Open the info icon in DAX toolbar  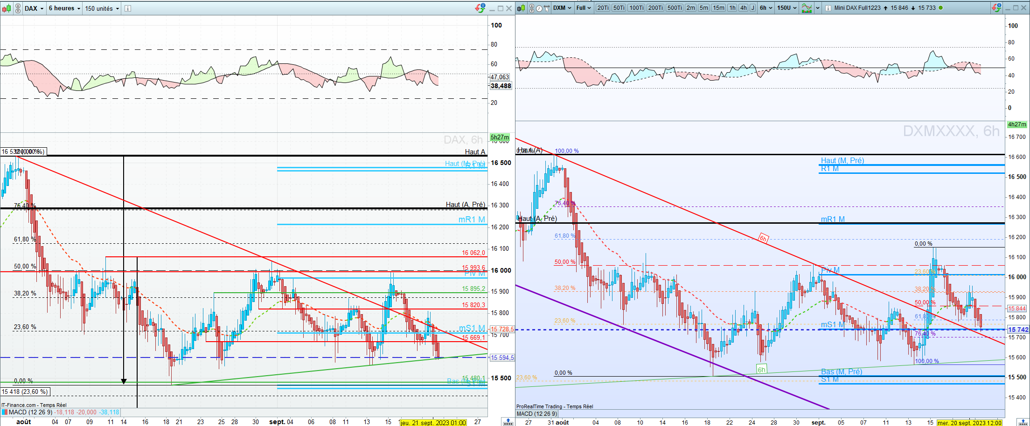127,8
